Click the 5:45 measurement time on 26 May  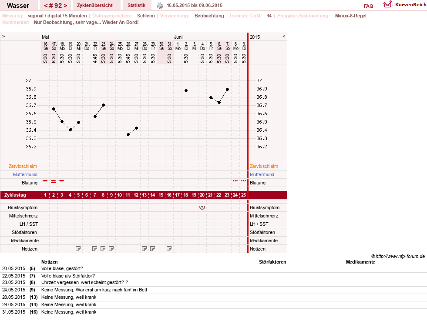128,58
